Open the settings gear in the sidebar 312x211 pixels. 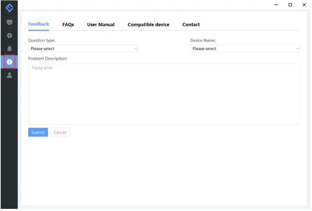9,36
